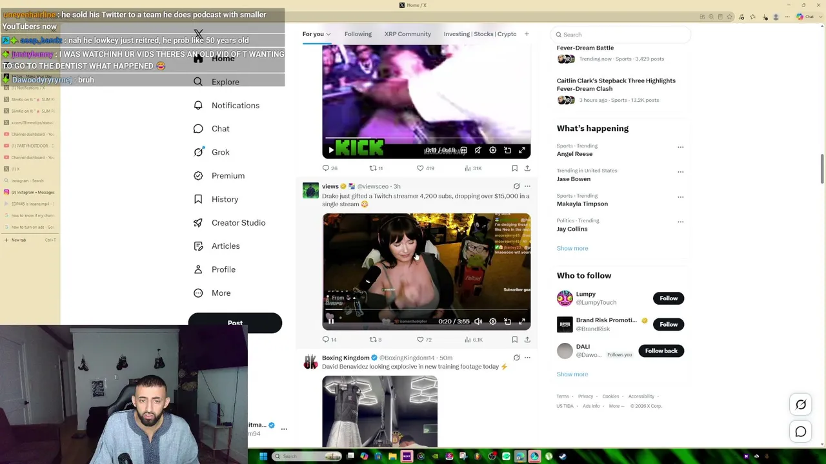Unmute the Kick video
The height and width of the screenshot is (464, 826).
pyautogui.click(x=478, y=150)
